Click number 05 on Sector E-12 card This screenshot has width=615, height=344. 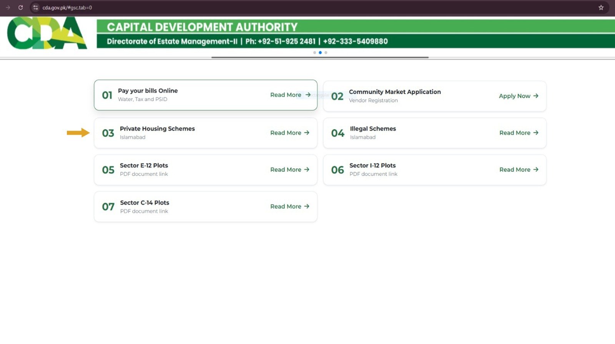pos(108,170)
